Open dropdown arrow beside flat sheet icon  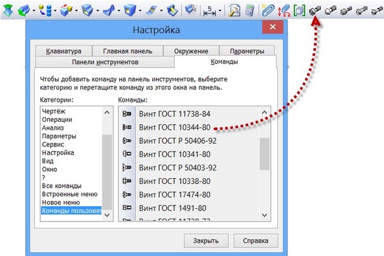pyautogui.click(x=161, y=11)
